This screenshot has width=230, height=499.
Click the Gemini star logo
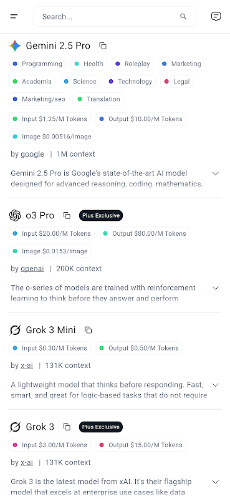click(x=15, y=46)
